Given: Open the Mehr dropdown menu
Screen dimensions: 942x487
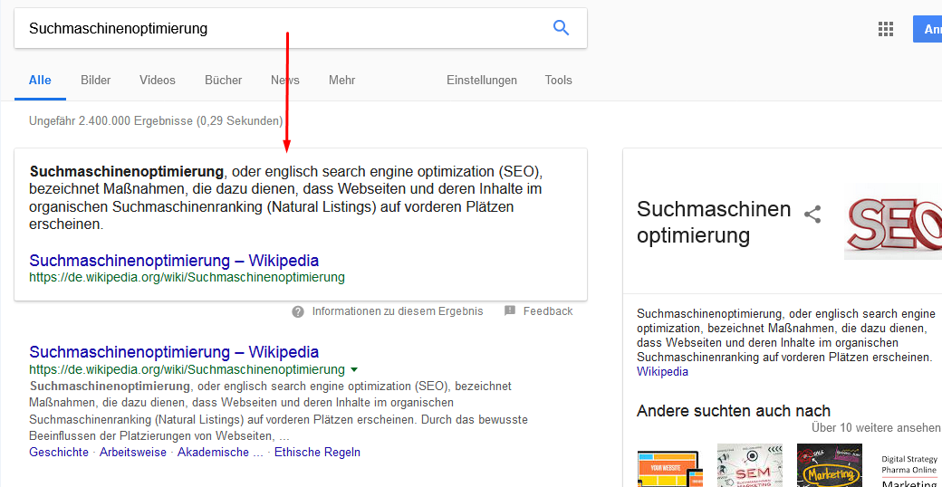Looking at the screenshot, I should click(341, 80).
